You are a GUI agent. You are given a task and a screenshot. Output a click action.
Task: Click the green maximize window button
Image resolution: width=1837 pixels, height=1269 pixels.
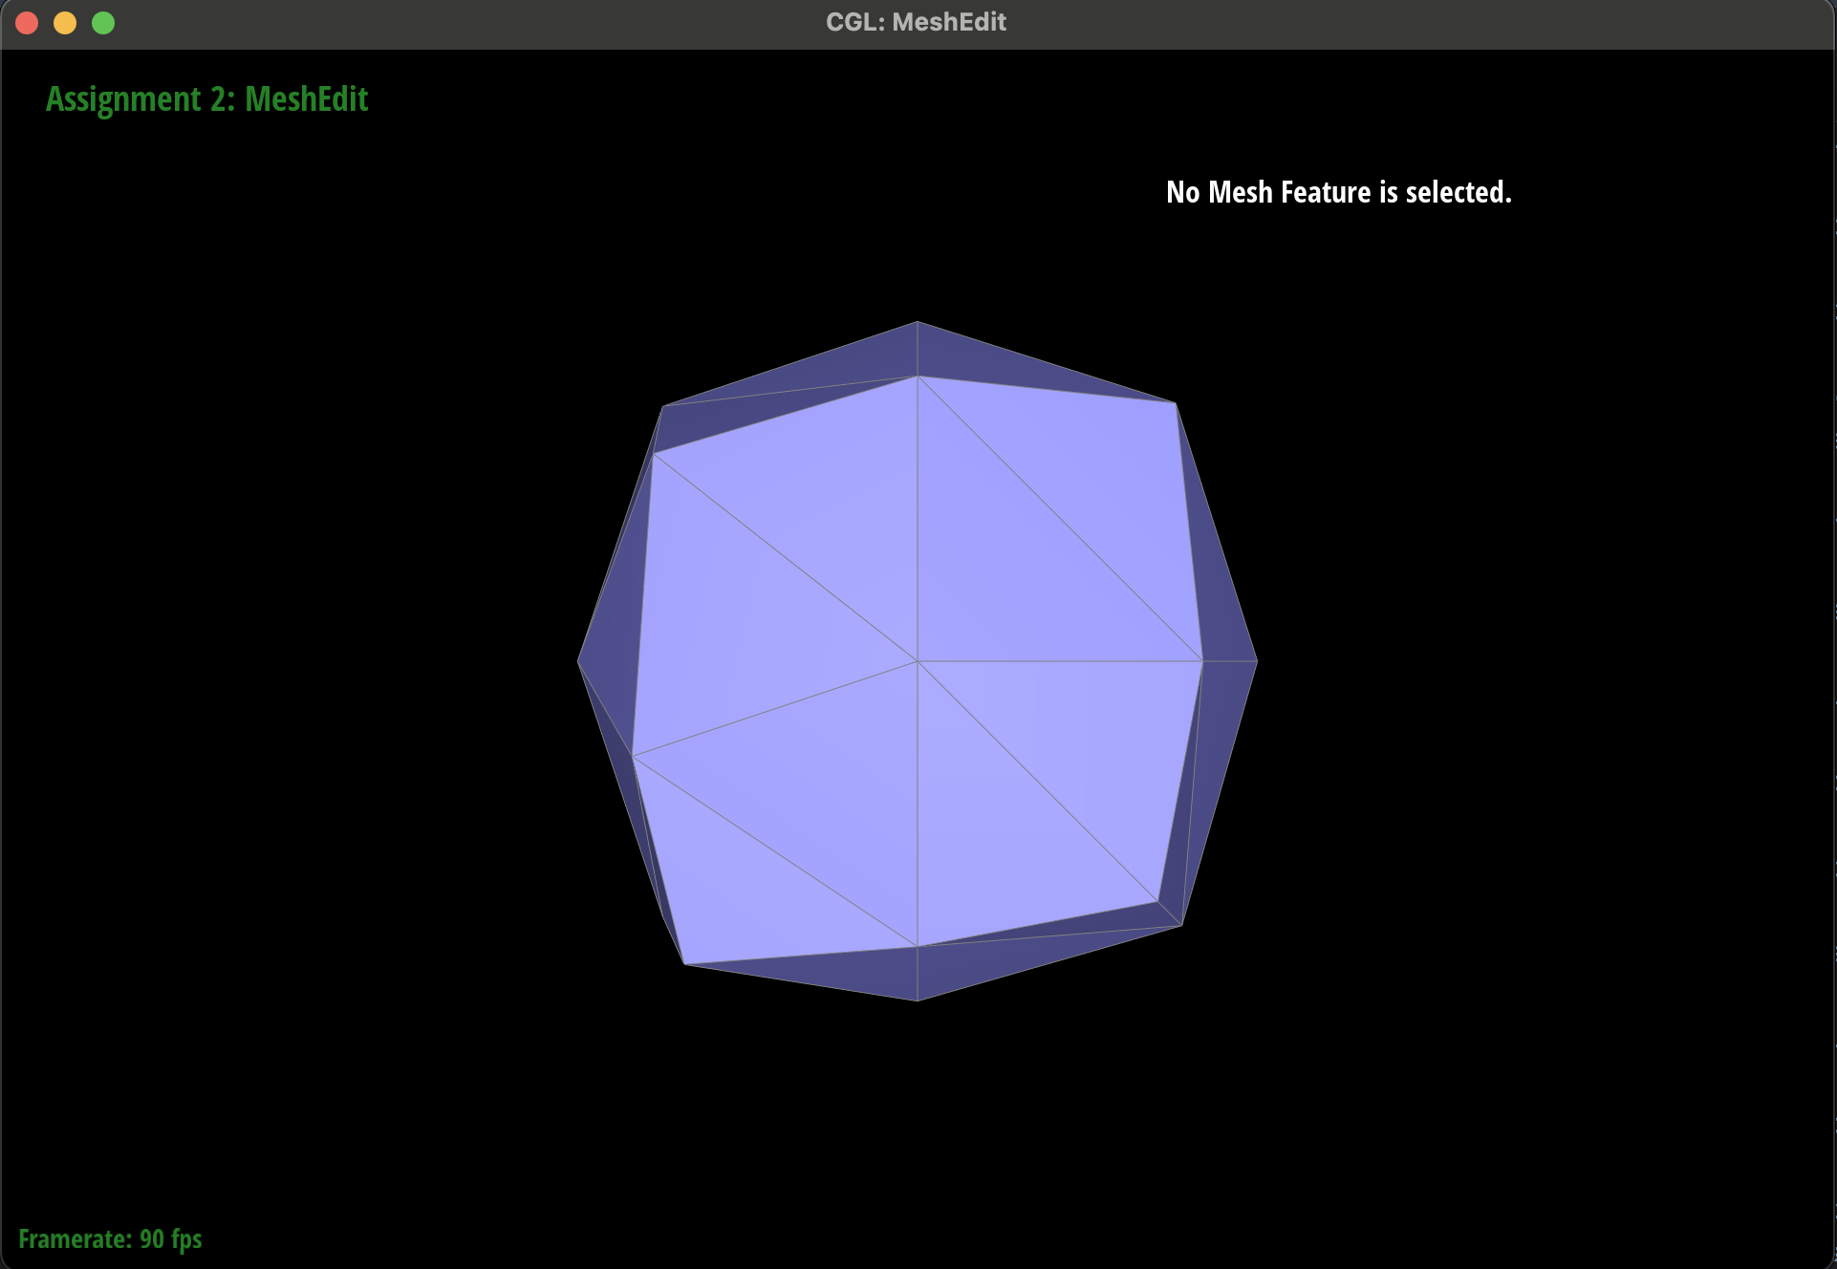pos(103,23)
